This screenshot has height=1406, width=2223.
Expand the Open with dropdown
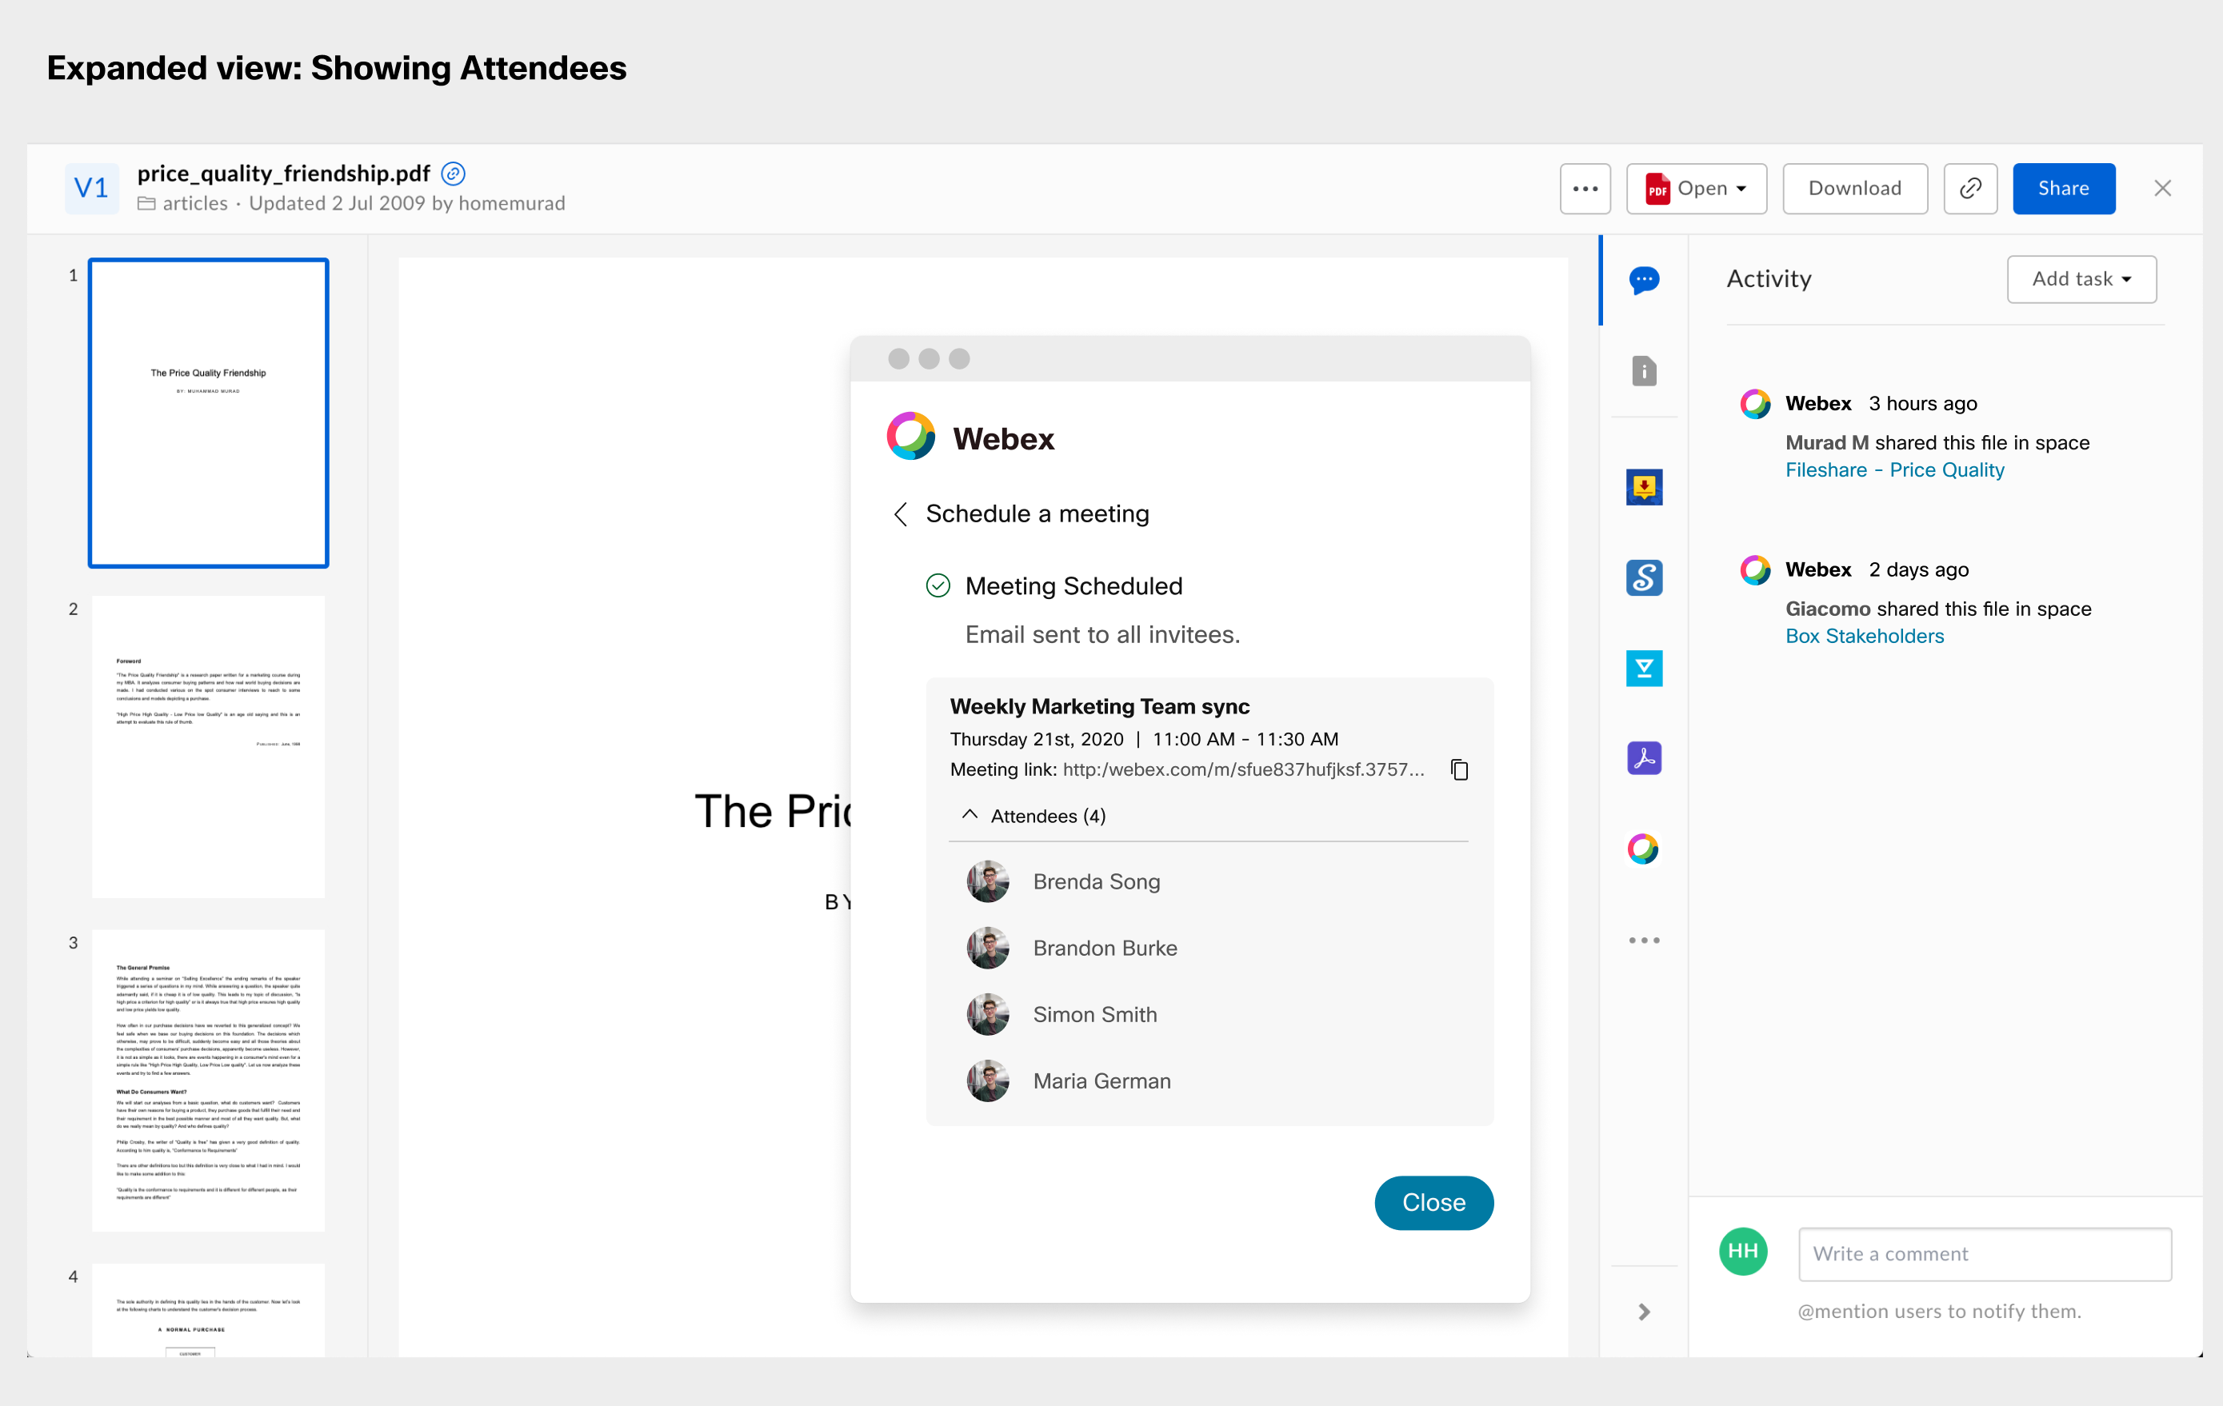1697,188
